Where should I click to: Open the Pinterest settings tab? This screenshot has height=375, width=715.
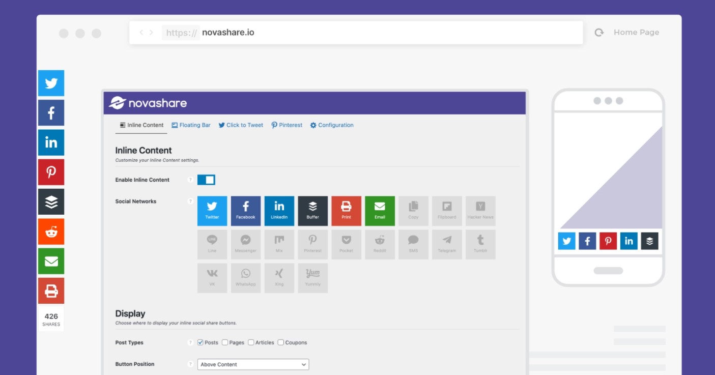287,125
